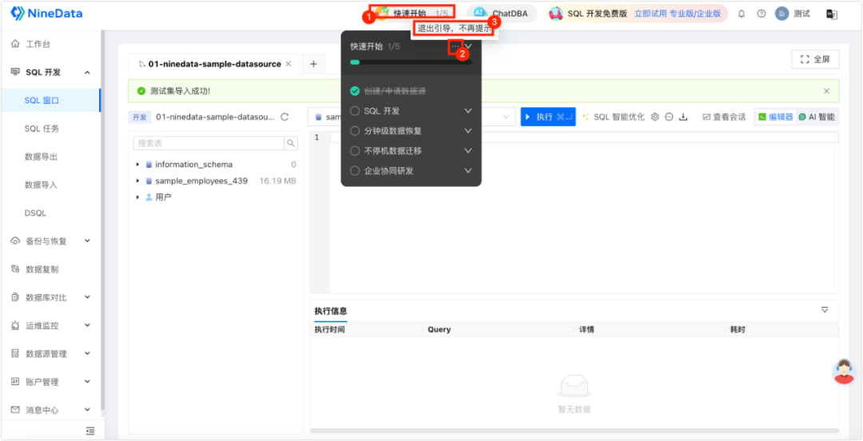Click the language translate icon
Viewport: 863px width, 441px height.
[x=832, y=14]
